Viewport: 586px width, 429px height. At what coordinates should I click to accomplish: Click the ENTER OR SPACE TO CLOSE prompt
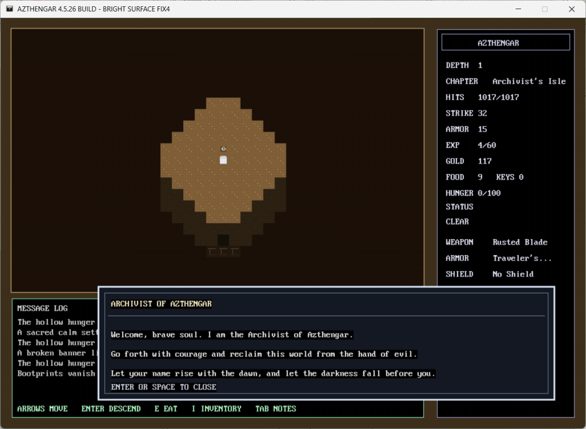coord(164,387)
